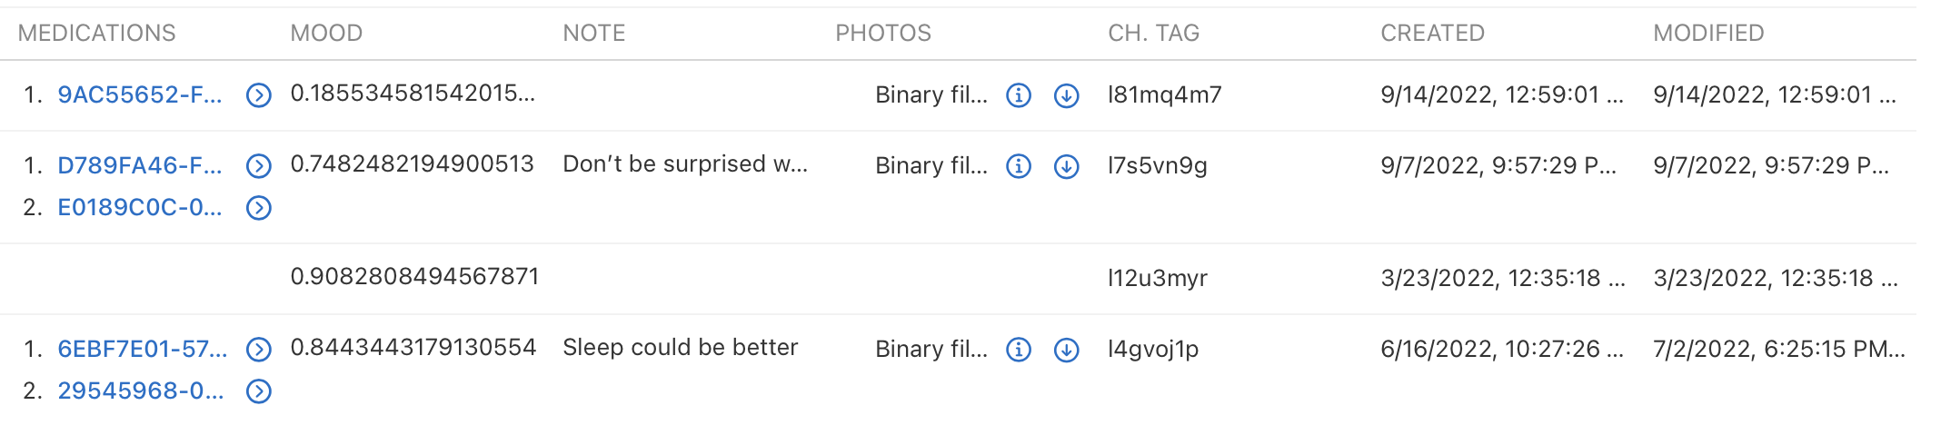Open the 6EBF7E01-57 medication link
The width and height of the screenshot is (1941, 425).
[x=142, y=349]
